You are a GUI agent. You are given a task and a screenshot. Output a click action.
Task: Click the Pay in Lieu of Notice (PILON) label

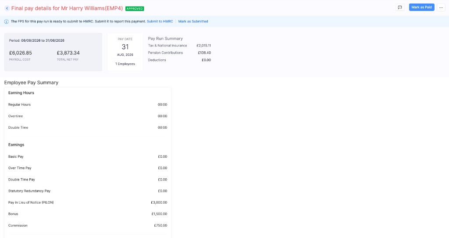pos(31,202)
